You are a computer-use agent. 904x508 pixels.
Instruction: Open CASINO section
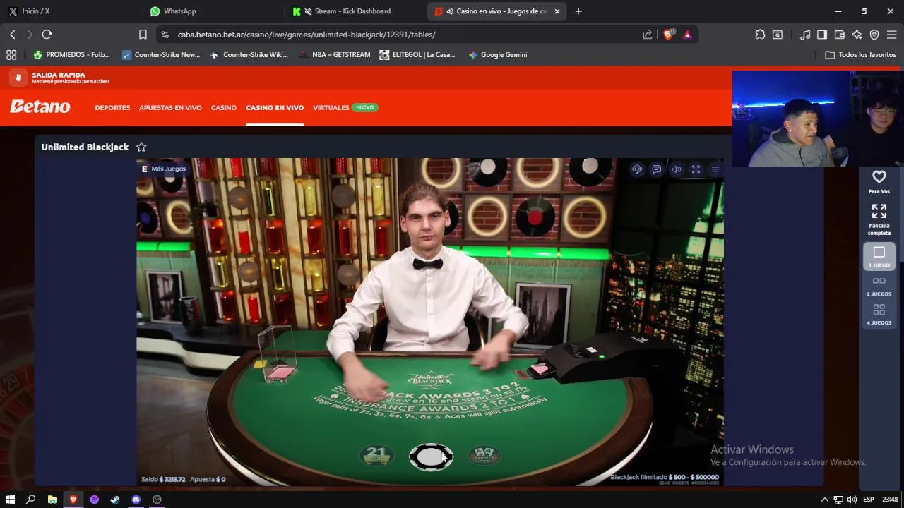[224, 108]
